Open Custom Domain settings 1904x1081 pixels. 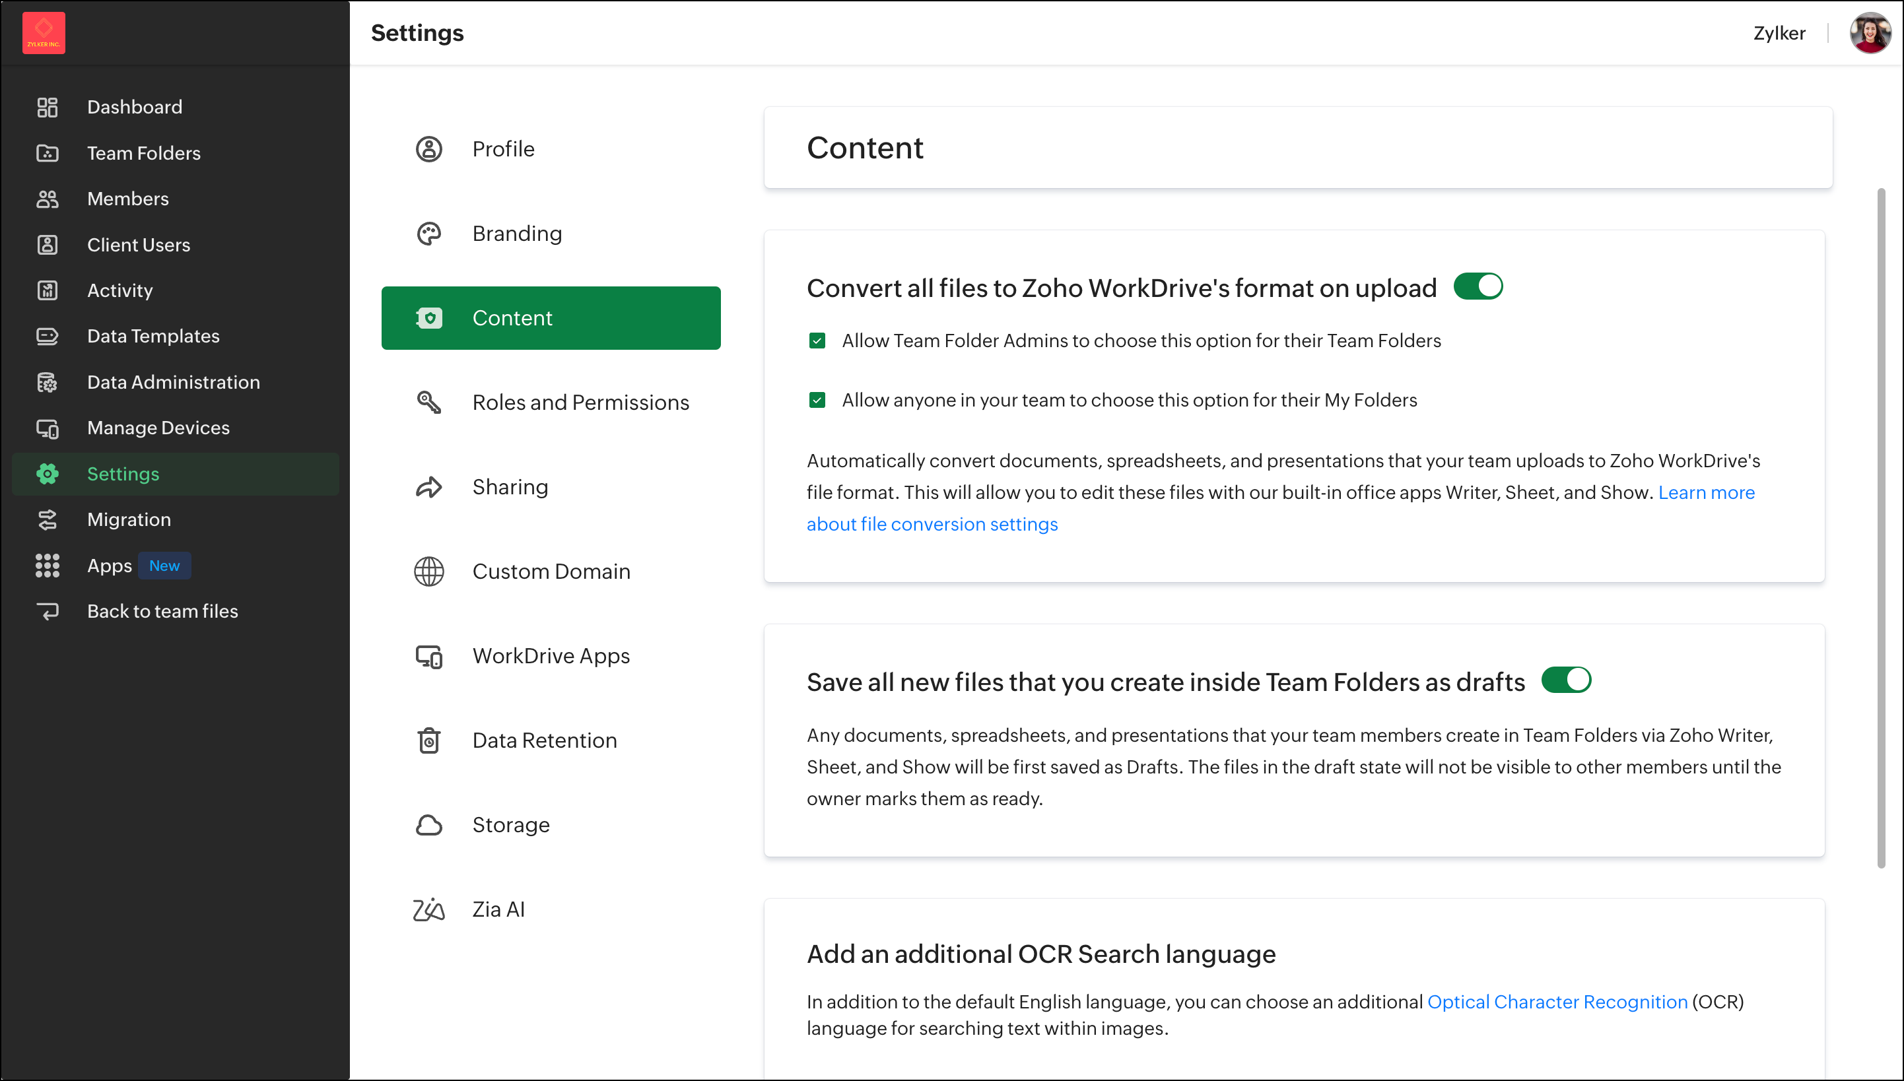pos(551,572)
